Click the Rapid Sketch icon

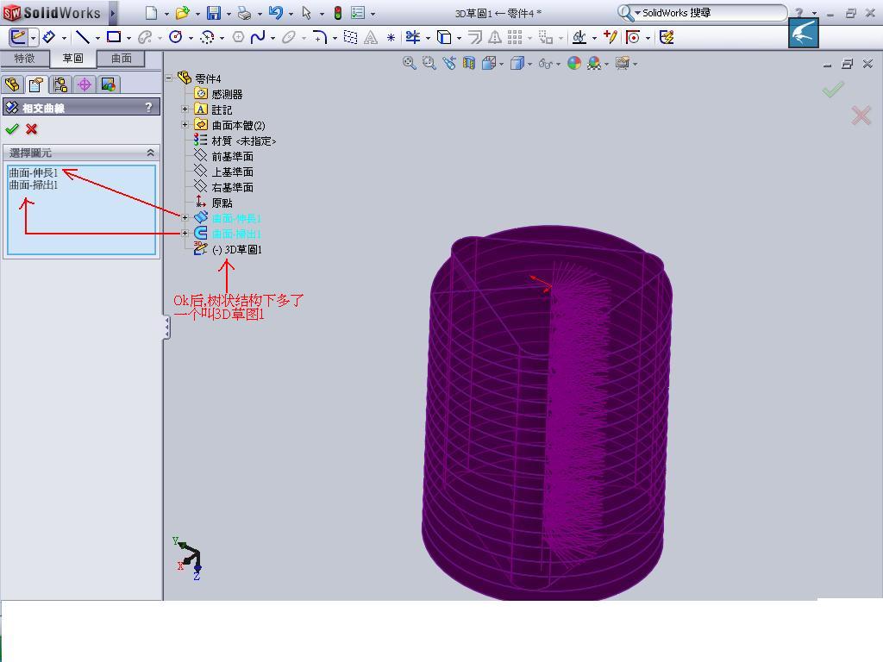click(667, 37)
